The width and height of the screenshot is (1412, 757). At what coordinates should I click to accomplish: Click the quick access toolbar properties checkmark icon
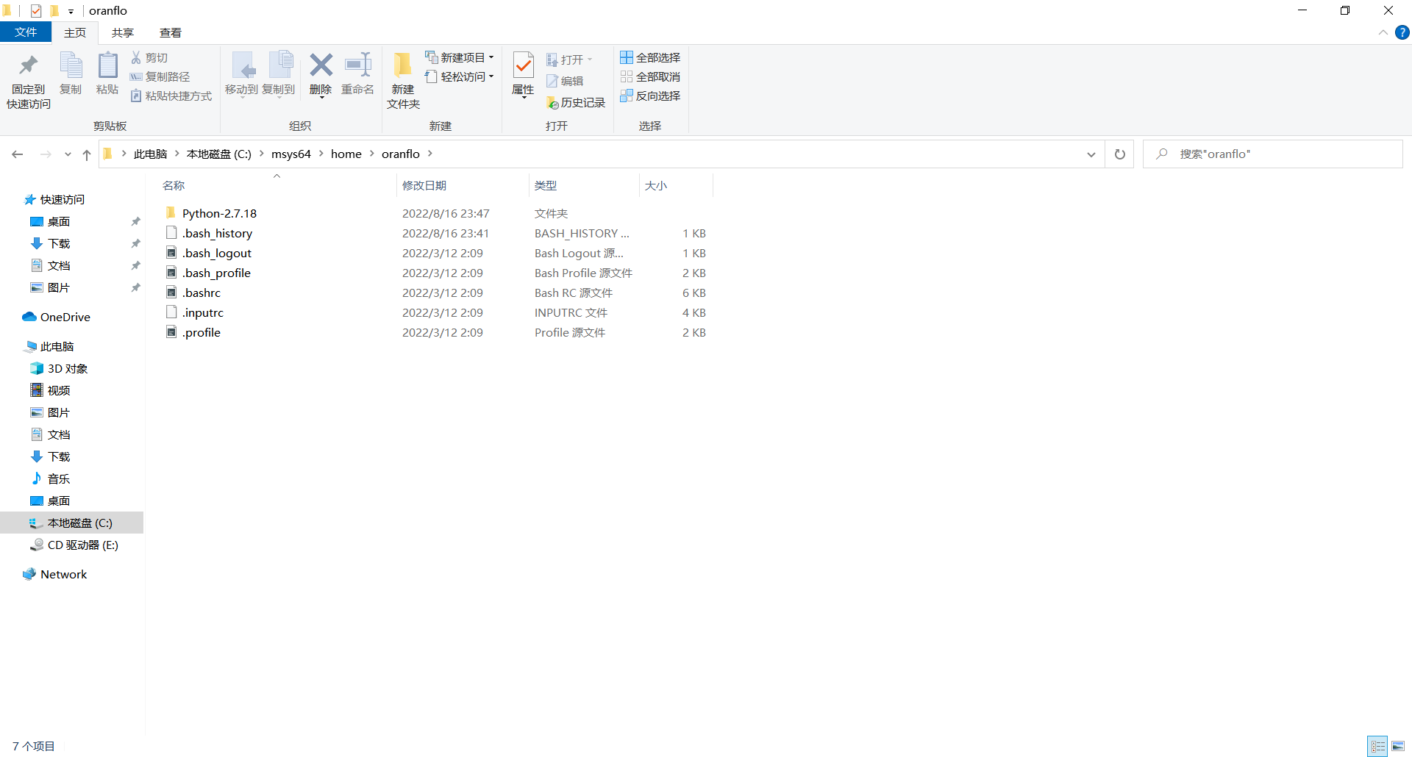click(36, 10)
